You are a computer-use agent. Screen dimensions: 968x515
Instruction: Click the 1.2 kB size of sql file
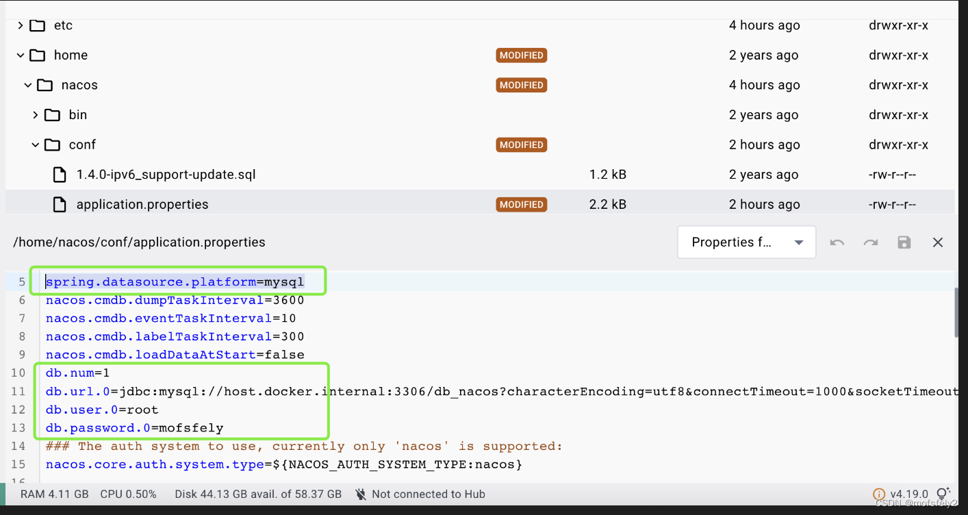[608, 175]
